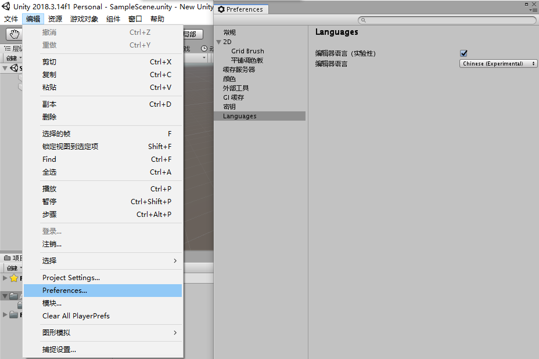The width and height of the screenshot is (539, 359).
Task: Click the yellow Favorites star in Project panel
Action: pos(13,278)
